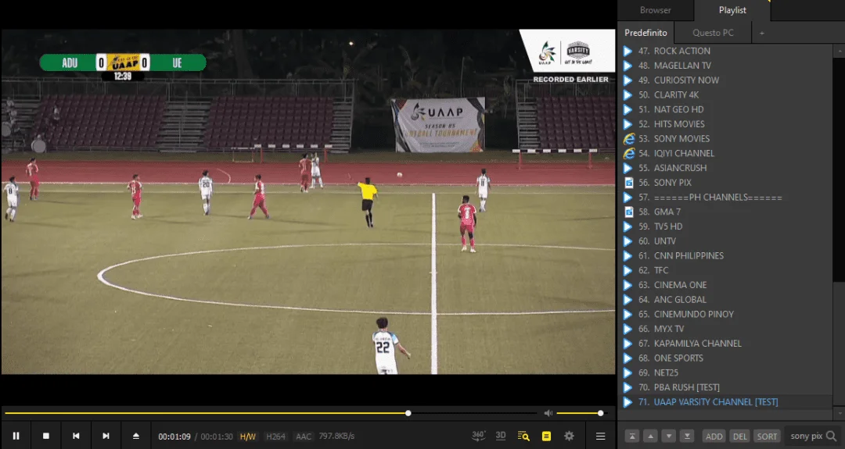Toggle the H/W hardware acceleration indicator
The width and height of the screenshot is (845, 449).
click(x=248, y=437)
